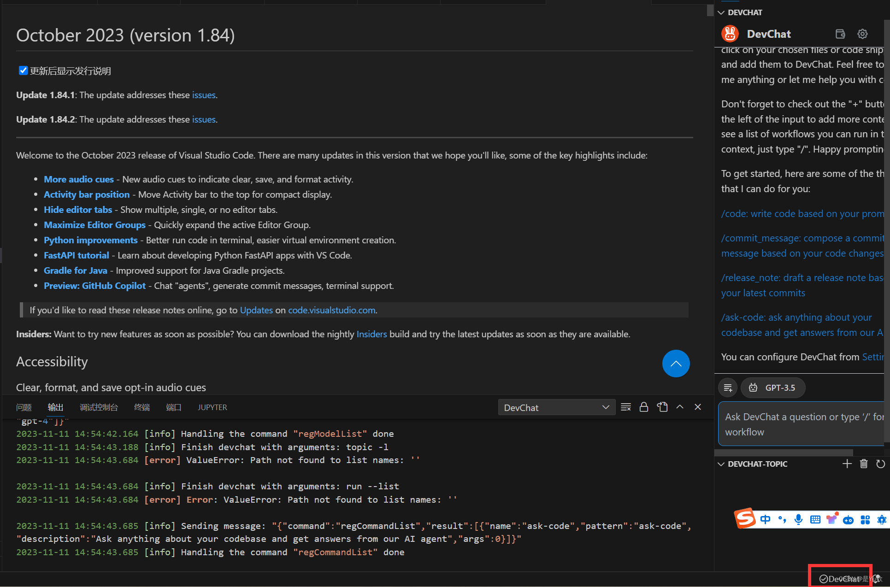Open Preview: GitHub Copilot link
890x587 pixels.
(x=94, y=286)
